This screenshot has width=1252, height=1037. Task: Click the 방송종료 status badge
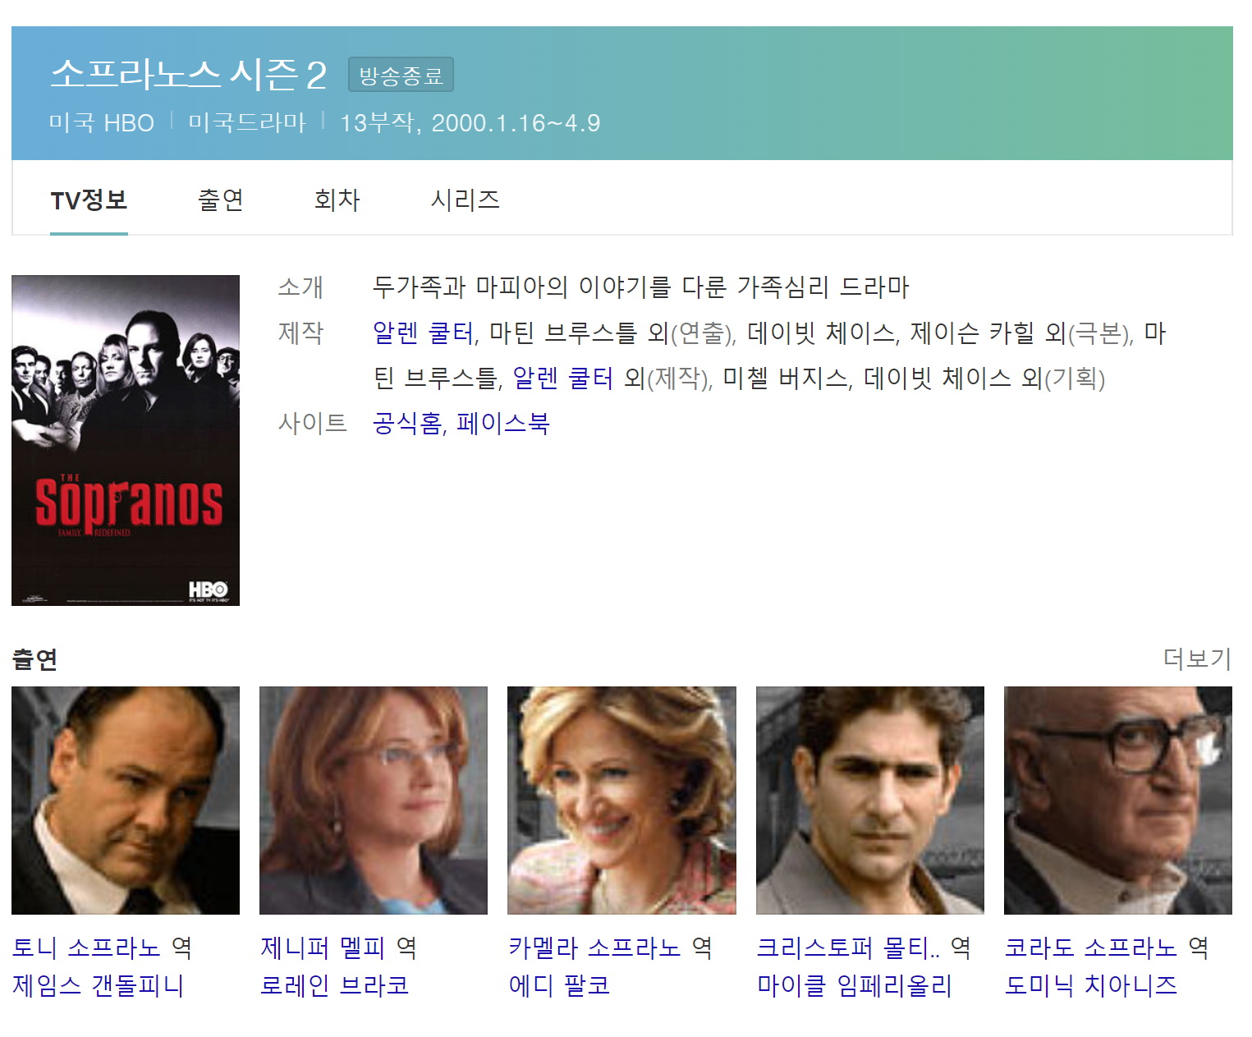point(401,76)
